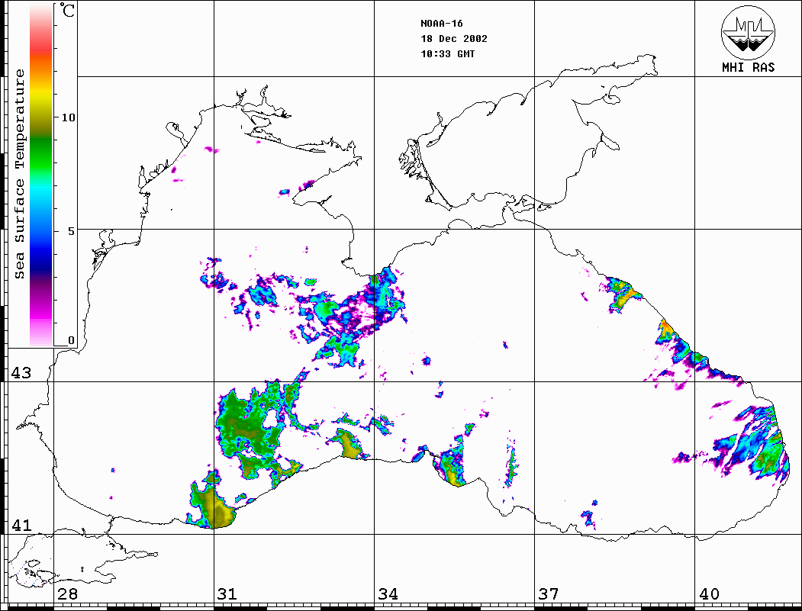
Task: Click the MHI RAS circular logo
Action: (749, 32)
